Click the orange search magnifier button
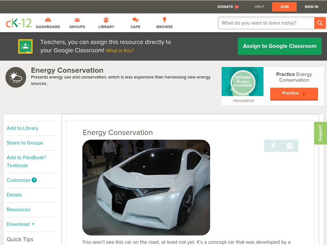This screenshot has height=245, width=327. coord(320,23)
